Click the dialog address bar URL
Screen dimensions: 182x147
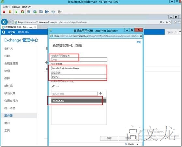pyautogui.click(x=96, y=36)
